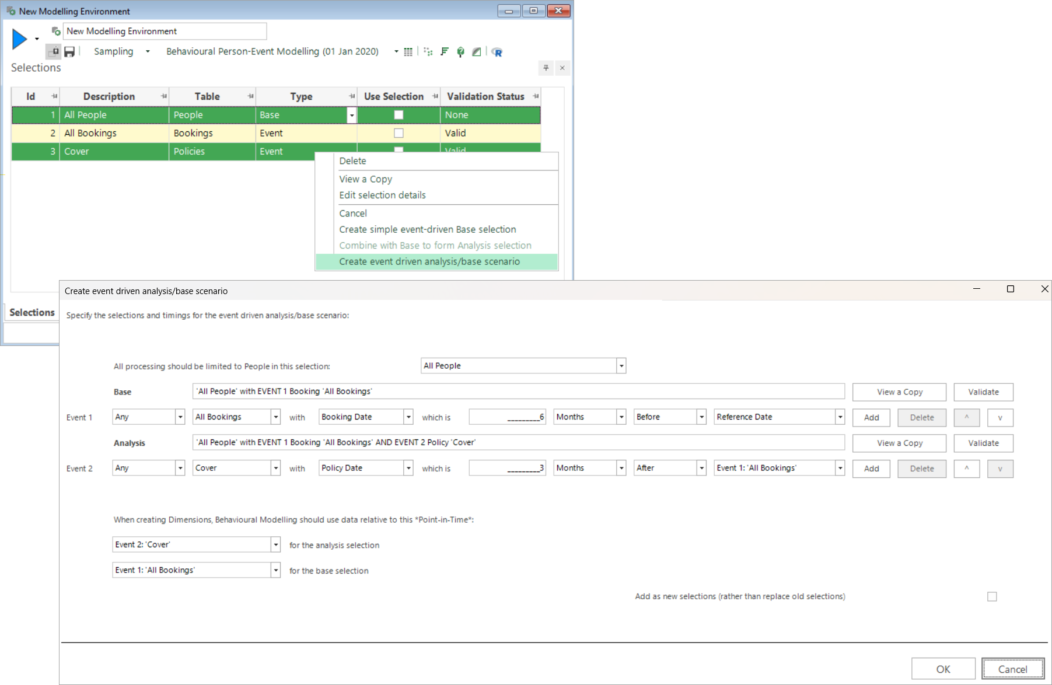Switch to the Selections tab at bottom
Screen dimensions: 1052x685
click(32, 312)
